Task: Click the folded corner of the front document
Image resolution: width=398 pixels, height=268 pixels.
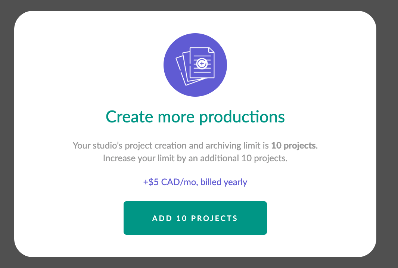Action: tap(211, 50)
